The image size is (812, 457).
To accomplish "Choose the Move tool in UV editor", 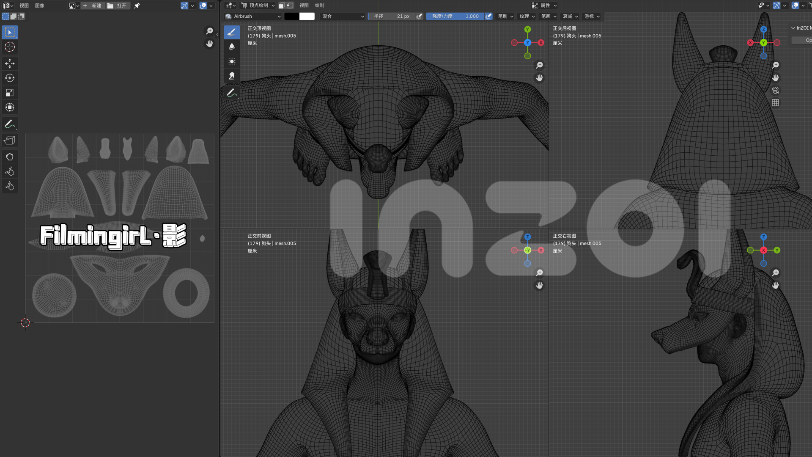I will [x=10, y=63].
